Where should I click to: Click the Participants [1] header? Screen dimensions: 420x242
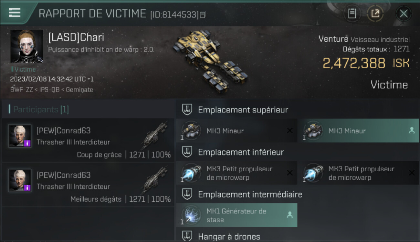click(x=41, y=109)
